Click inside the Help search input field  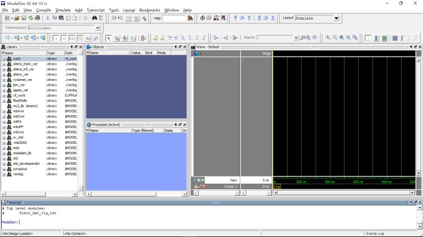pyautogui.click(x=174, y=18)
